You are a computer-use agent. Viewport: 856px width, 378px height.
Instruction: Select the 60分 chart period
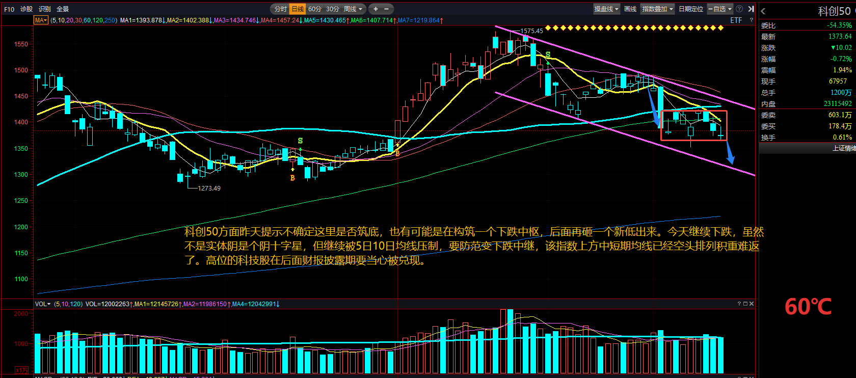tap(315, 9)
